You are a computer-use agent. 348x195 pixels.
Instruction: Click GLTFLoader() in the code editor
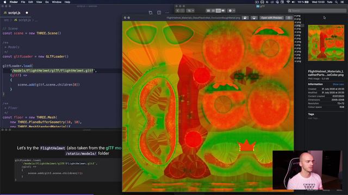pyautogui.click(x=57, y=56)
